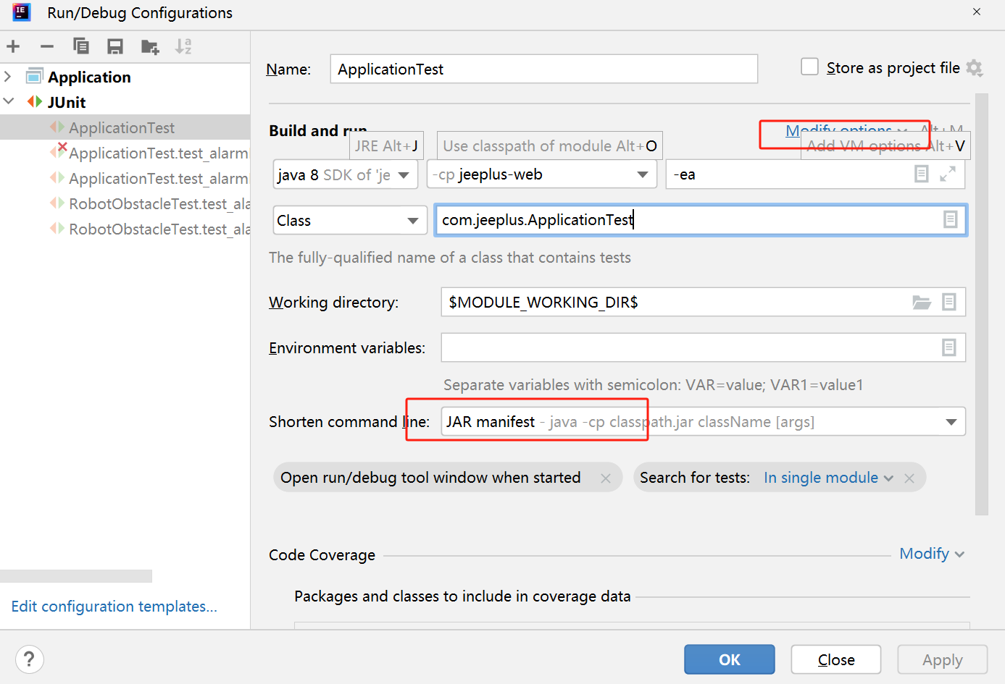Screen dimensions: 1005x684
Task: Open Shorten command line JAR manifest dropdown
Action: pyautogui.click(x=703, y=422)
